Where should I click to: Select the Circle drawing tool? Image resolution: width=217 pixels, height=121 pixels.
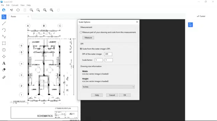pyautogui.click(x=4, y=50)
